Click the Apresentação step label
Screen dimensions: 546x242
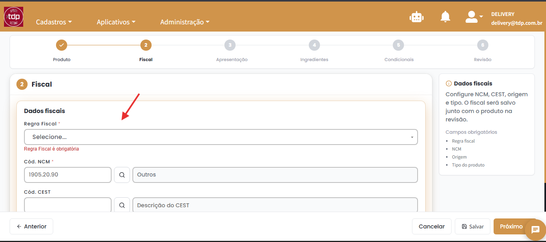[232, 60]
